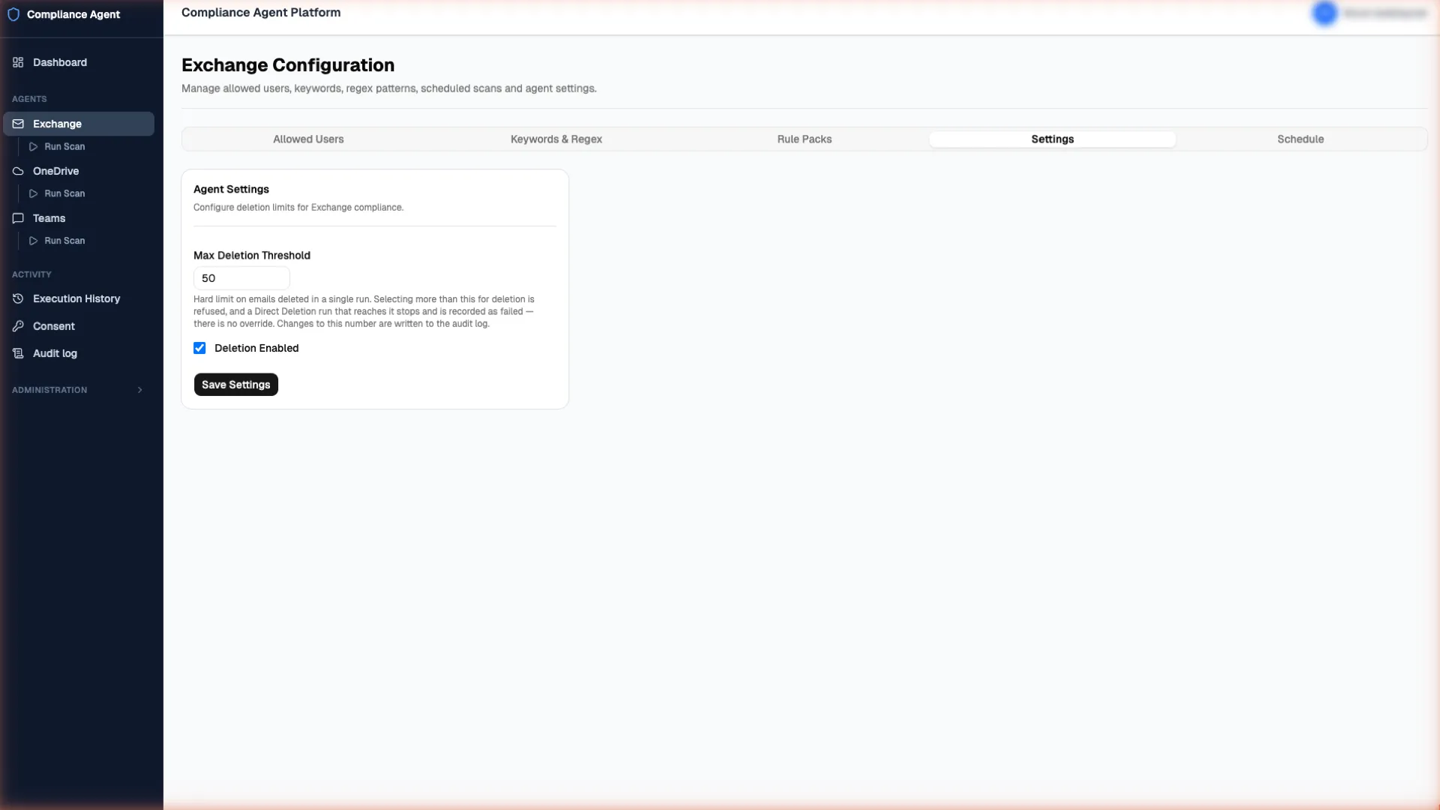The width and height of the screenshot is (1440, 810).
Task: Click the Compliance Agent shield logo icon
Action: tap(13, 14)
